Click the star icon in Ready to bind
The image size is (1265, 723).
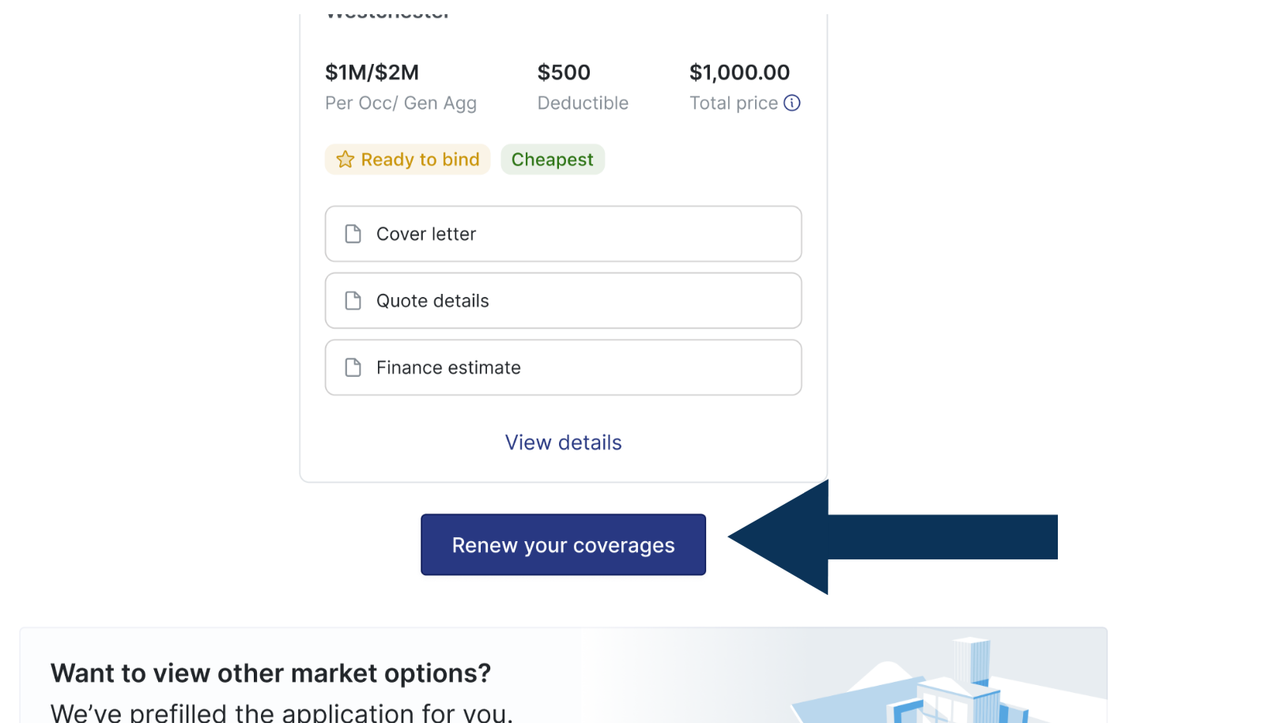(x=345, y=160)
